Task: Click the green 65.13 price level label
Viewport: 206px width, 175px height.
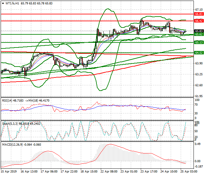Action: [199, 42]
